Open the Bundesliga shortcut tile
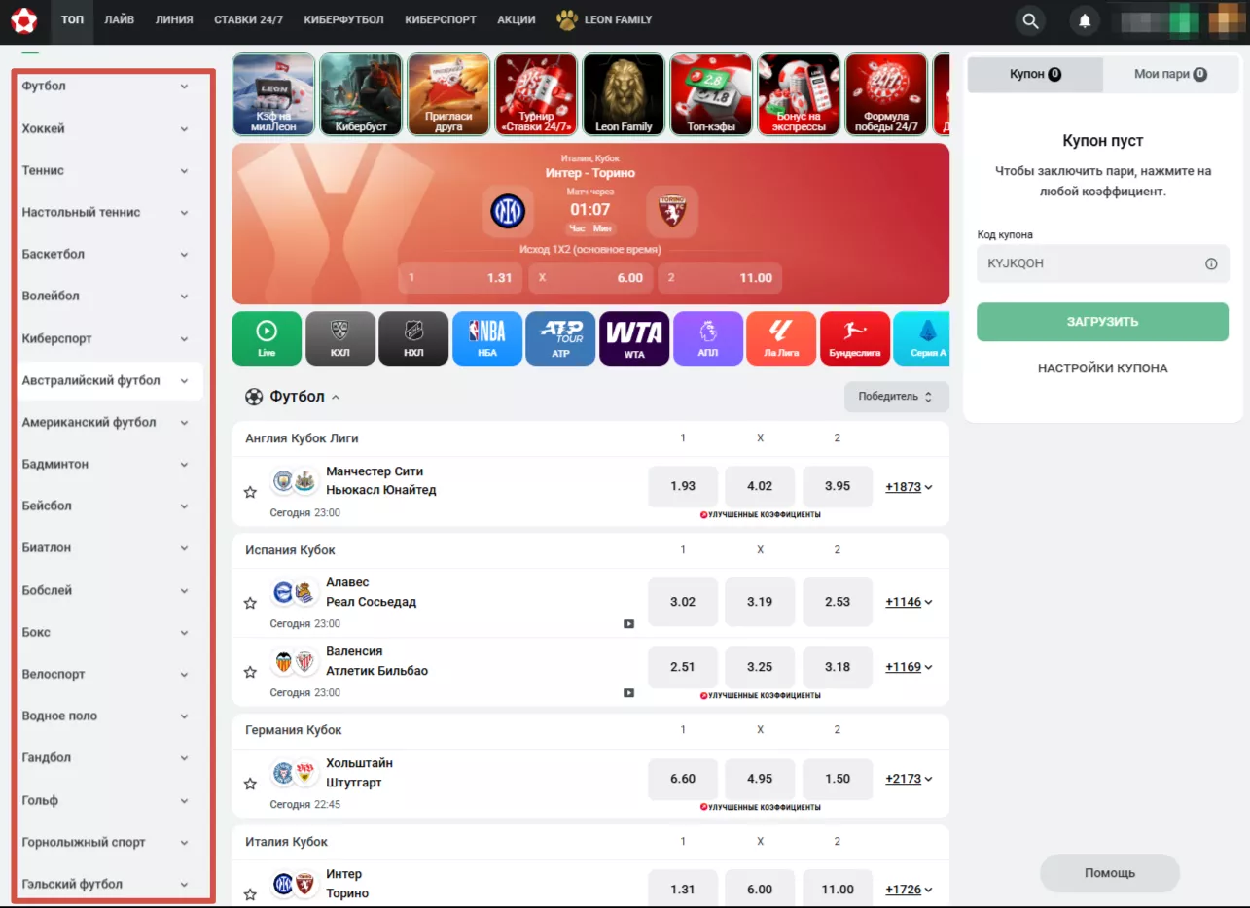This screenshot has height=908, width=1250. 855,338
